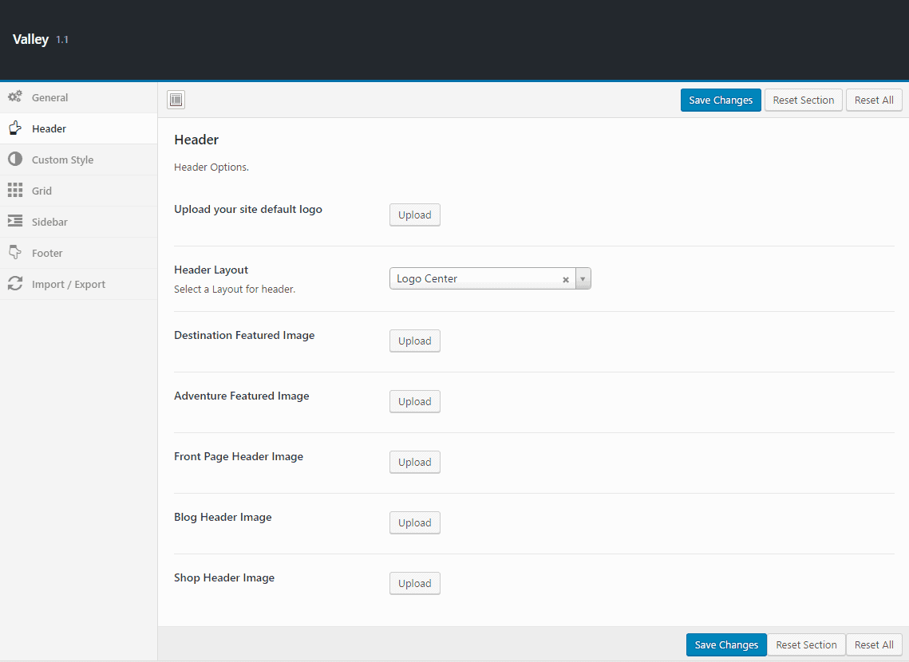This screenshot has width=909, height=662.
Task: Clear the Logo Center selection with the x
Action: (x=565, y=279)
